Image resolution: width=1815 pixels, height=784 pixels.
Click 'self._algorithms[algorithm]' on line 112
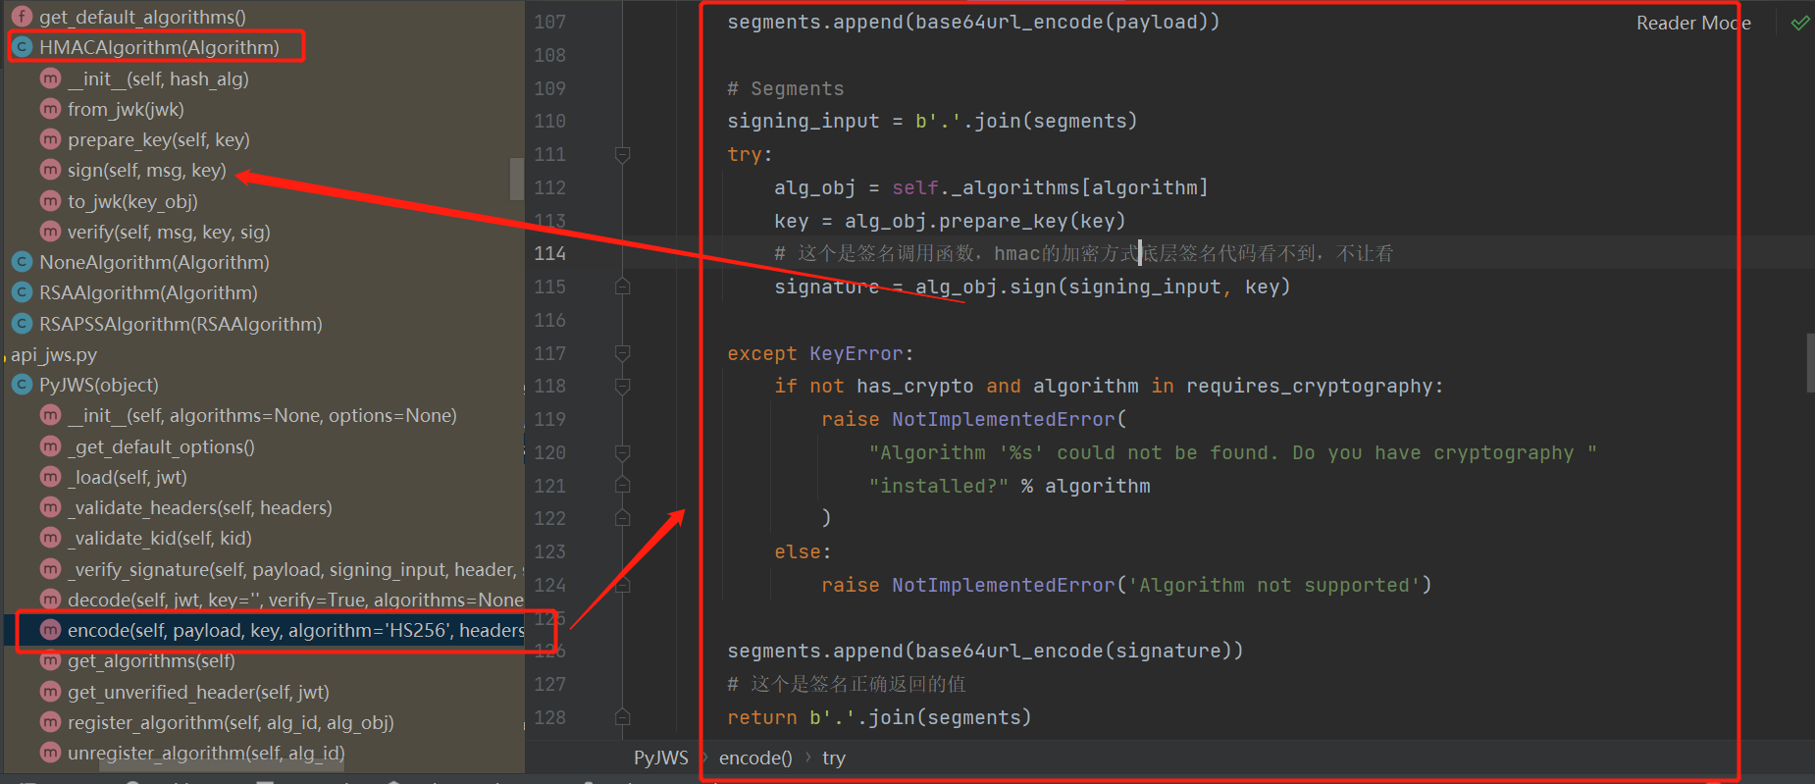click(1050, 187)
